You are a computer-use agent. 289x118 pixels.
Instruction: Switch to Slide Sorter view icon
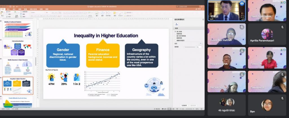(x=173, y=109)
